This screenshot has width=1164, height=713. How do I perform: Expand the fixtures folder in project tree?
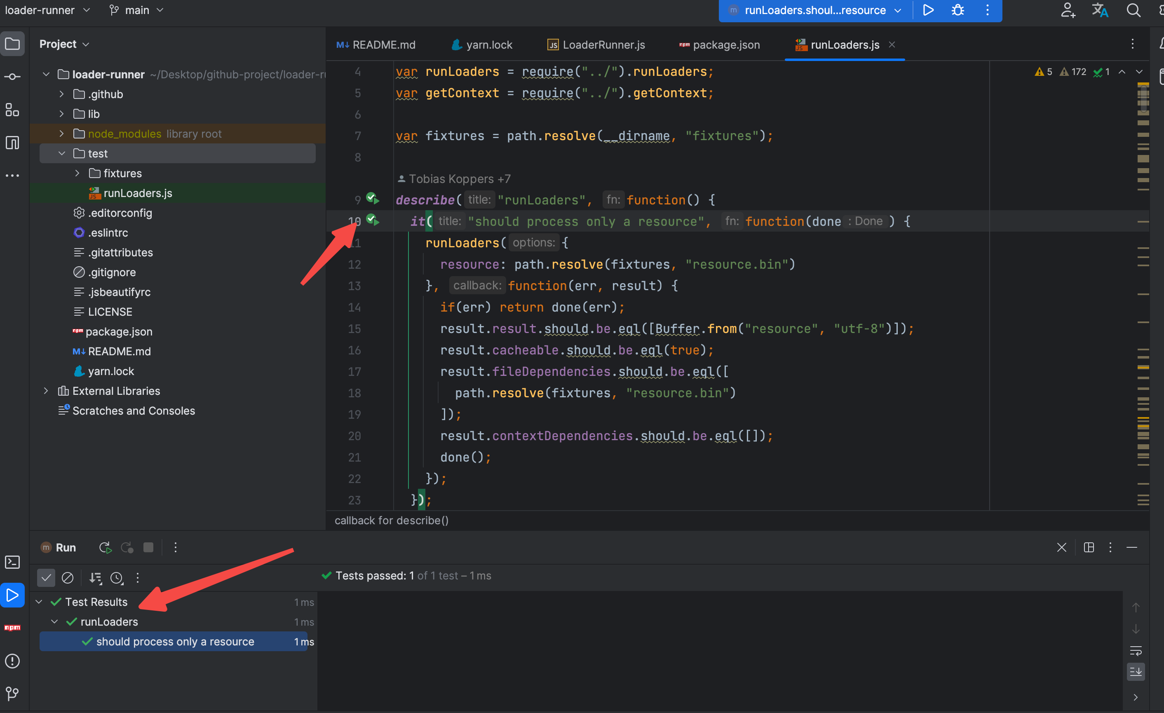(x=77, y=174)
